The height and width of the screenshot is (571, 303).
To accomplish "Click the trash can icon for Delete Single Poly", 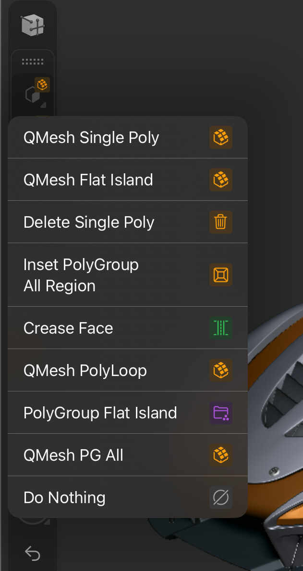I will click(x=220, y=222).
